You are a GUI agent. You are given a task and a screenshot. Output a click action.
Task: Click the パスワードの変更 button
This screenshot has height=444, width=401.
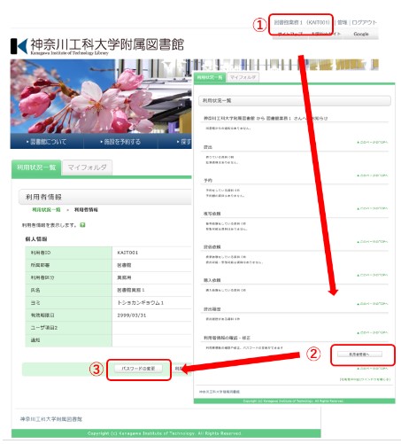138,369
